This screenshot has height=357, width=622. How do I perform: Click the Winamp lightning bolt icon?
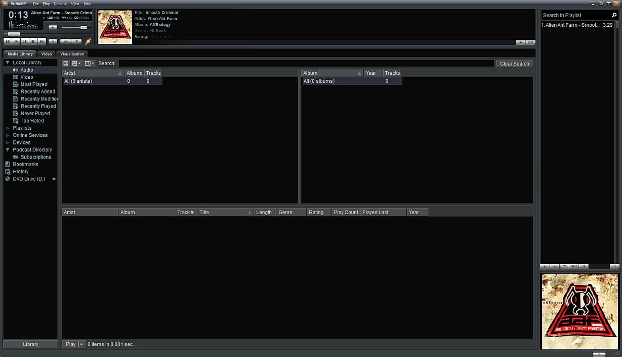point(88,41)
